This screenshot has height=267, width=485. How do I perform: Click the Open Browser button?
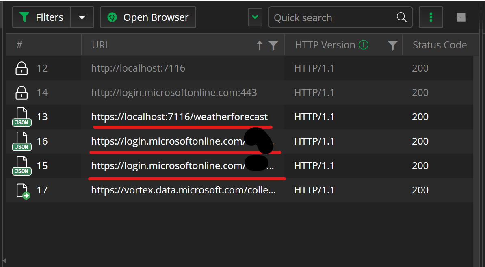coord(148,17)
